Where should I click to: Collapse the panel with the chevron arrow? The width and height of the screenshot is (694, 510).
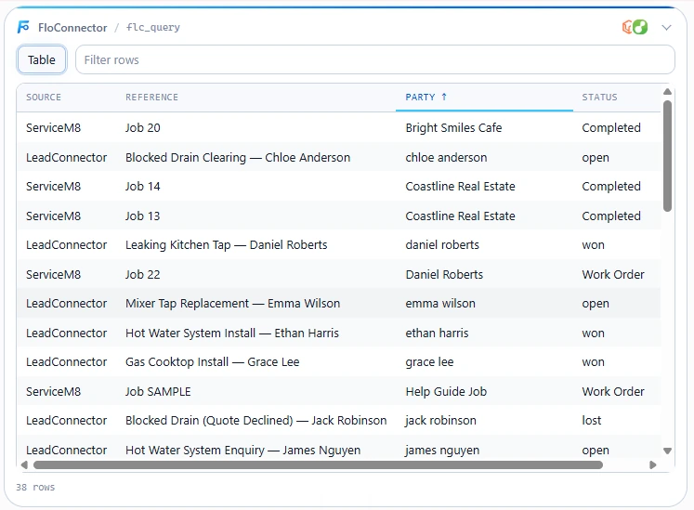pos(666,28)
